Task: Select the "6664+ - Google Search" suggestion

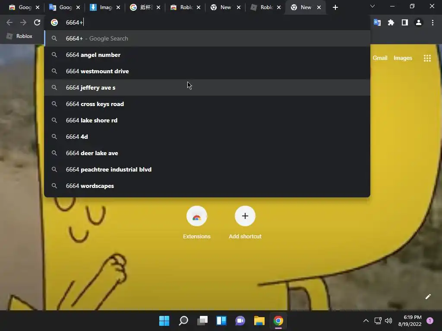Action: (x=207, y=38)
